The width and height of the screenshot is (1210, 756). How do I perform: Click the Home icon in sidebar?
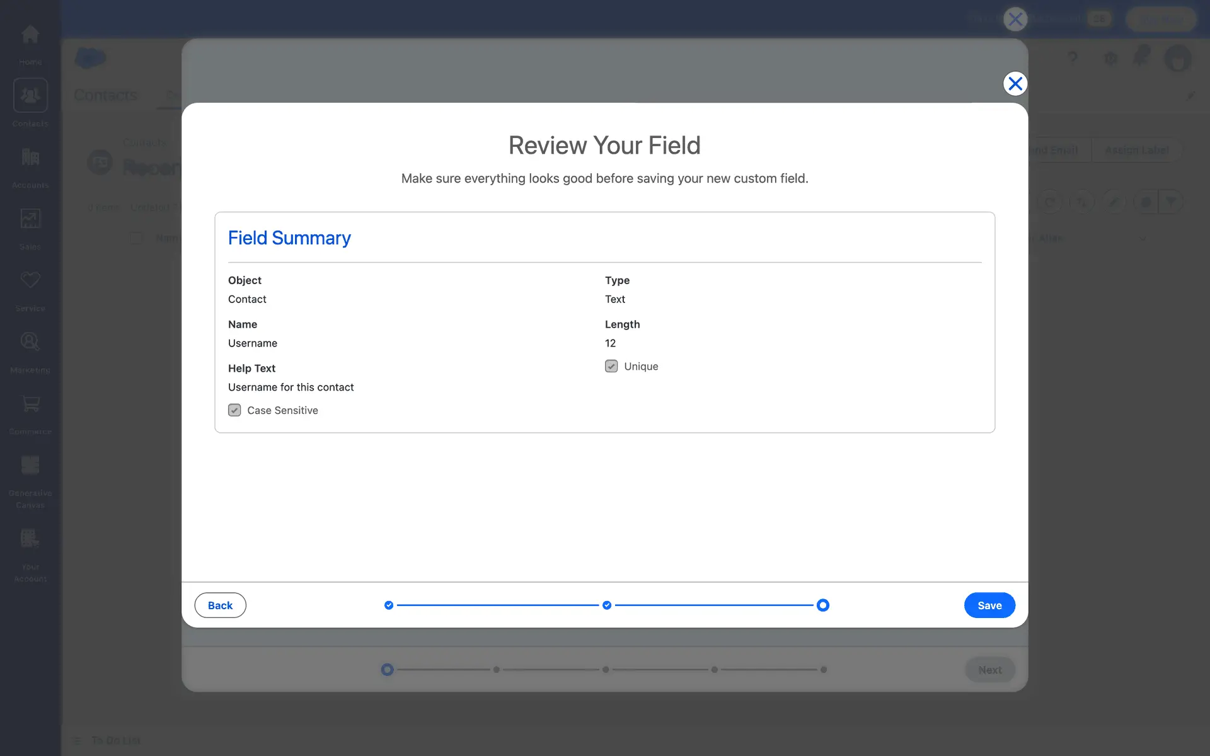coord(30,35)
